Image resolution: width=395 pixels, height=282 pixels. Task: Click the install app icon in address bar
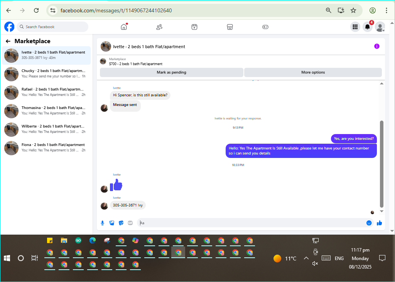tap(341, 10)
